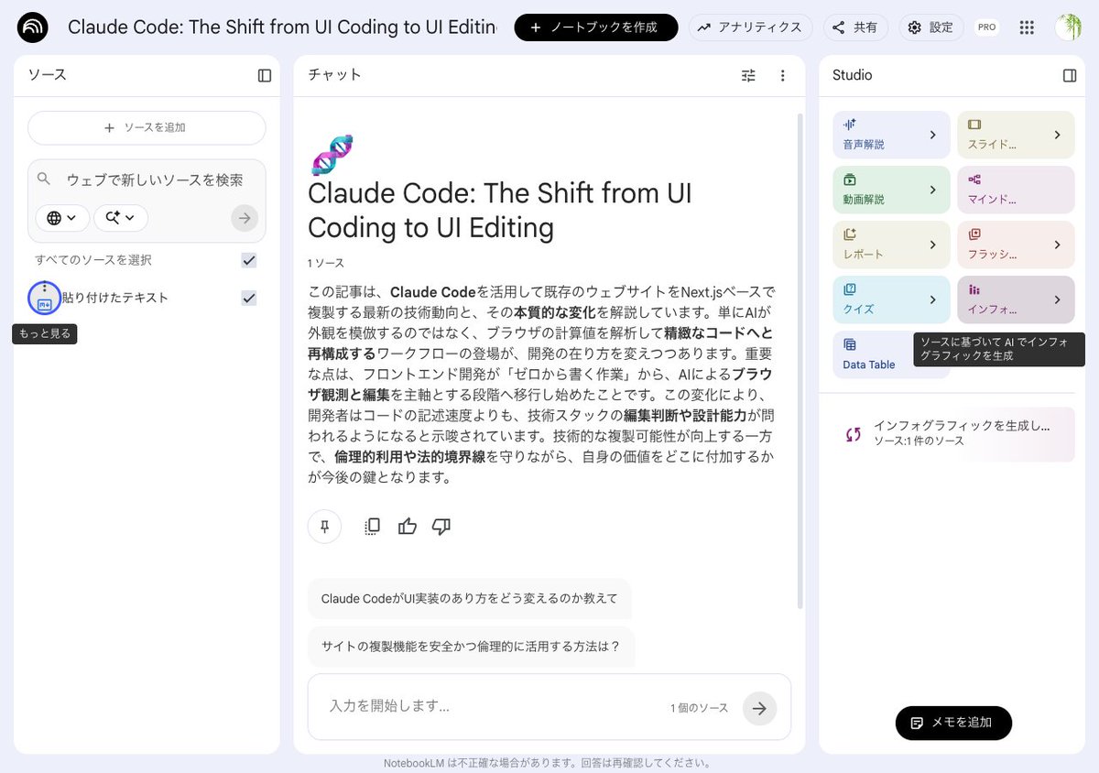The width and height of the screenshot is (1099, 773).
Task: Open 設定 settings
Action: [x=931, y=27]
